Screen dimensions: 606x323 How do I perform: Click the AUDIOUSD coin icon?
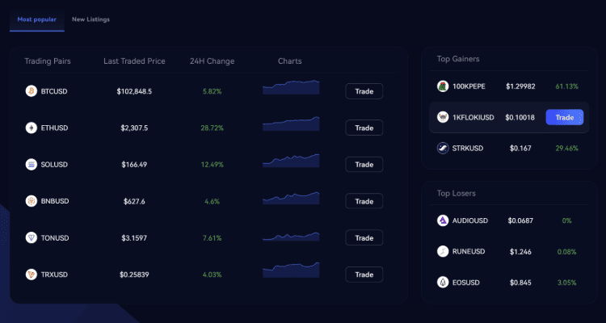[x=443, y=220]
